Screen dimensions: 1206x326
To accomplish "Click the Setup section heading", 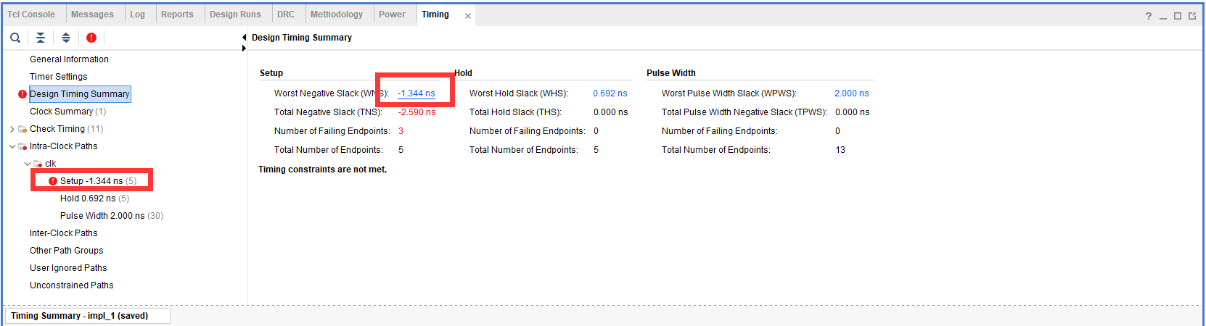I will 271,73.
